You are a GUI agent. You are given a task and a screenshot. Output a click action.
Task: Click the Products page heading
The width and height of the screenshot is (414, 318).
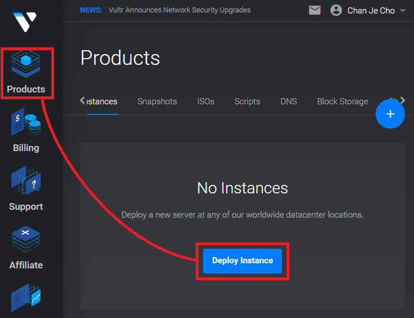click(120, 58)
